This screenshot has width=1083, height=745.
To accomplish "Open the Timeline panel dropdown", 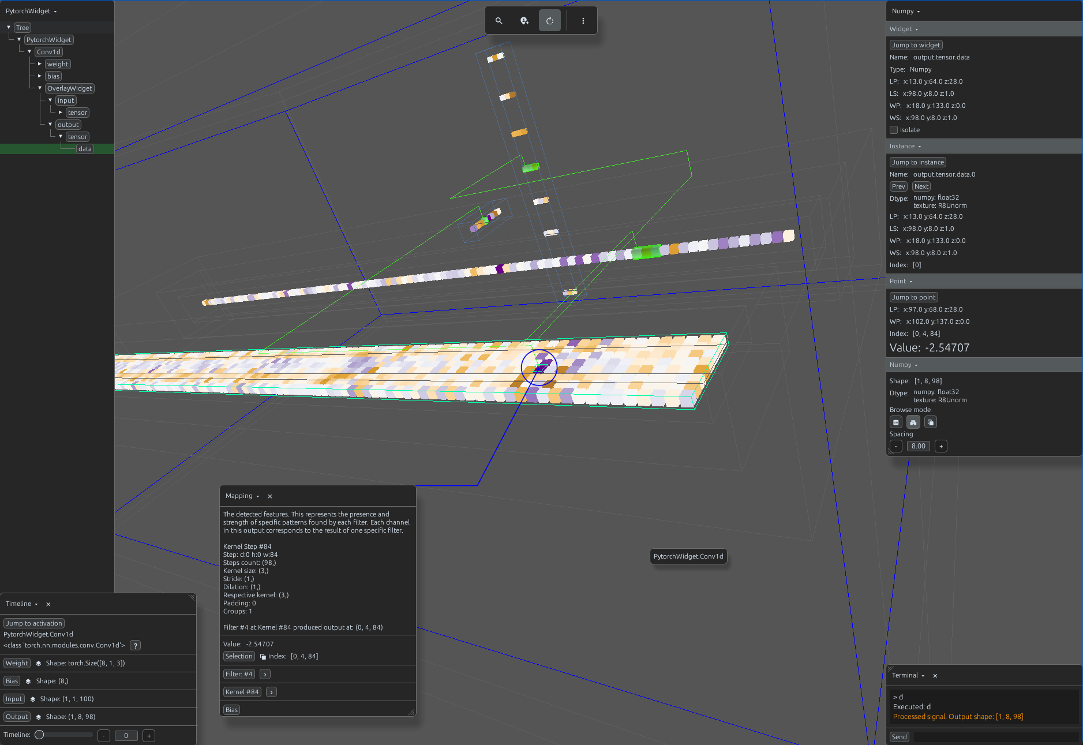I will pyautogui.click(x=22, y=604).
